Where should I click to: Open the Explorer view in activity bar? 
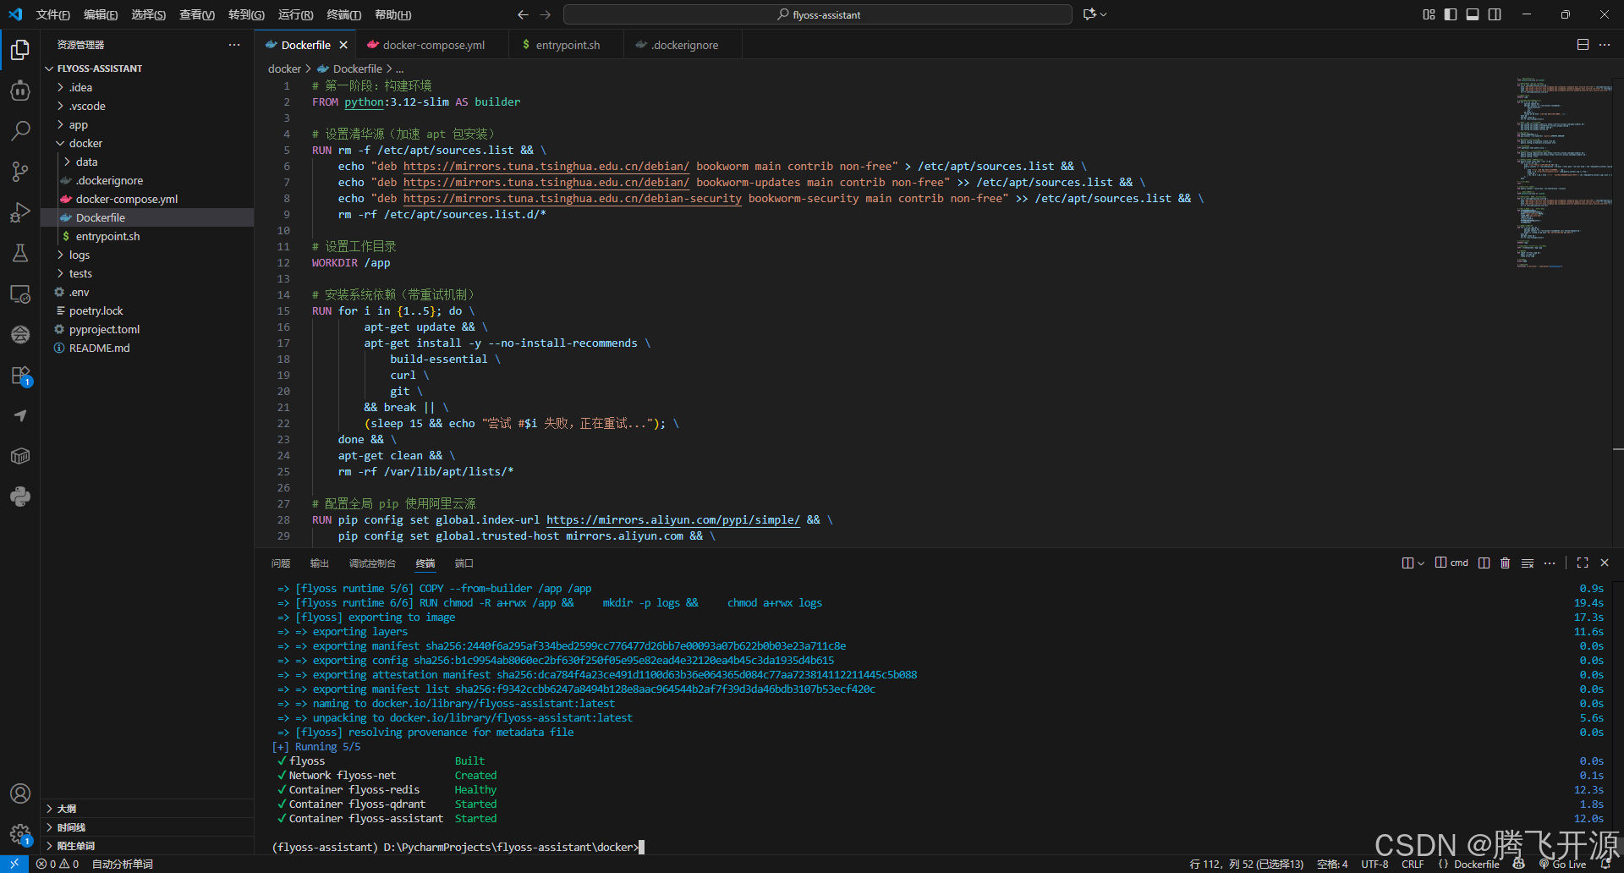(x=20, y=50)
